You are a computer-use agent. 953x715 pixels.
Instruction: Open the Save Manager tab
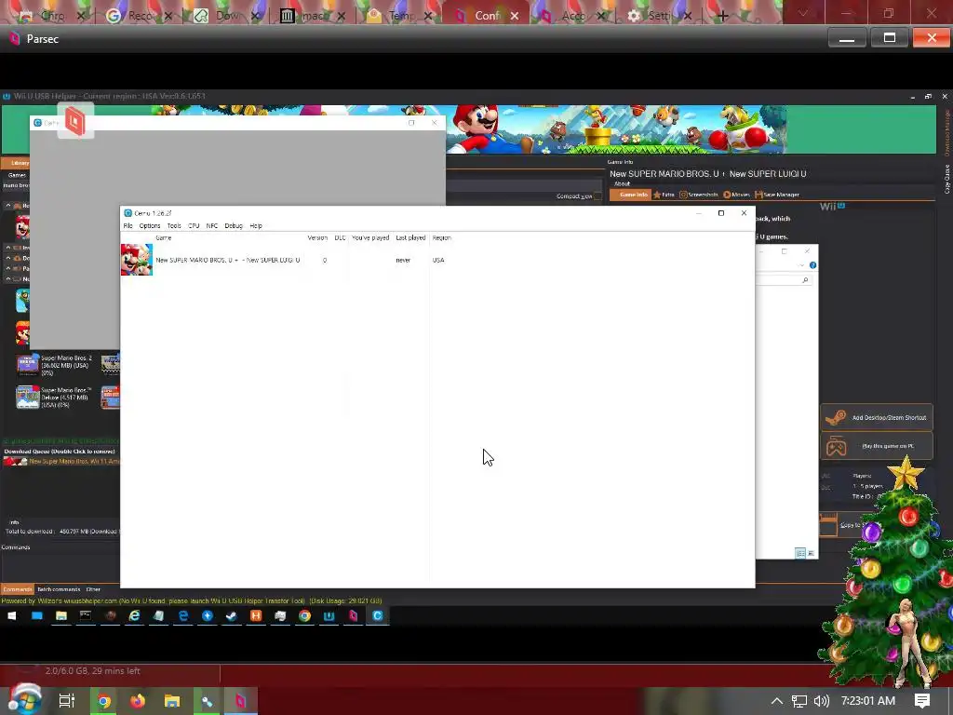point(777,195)
